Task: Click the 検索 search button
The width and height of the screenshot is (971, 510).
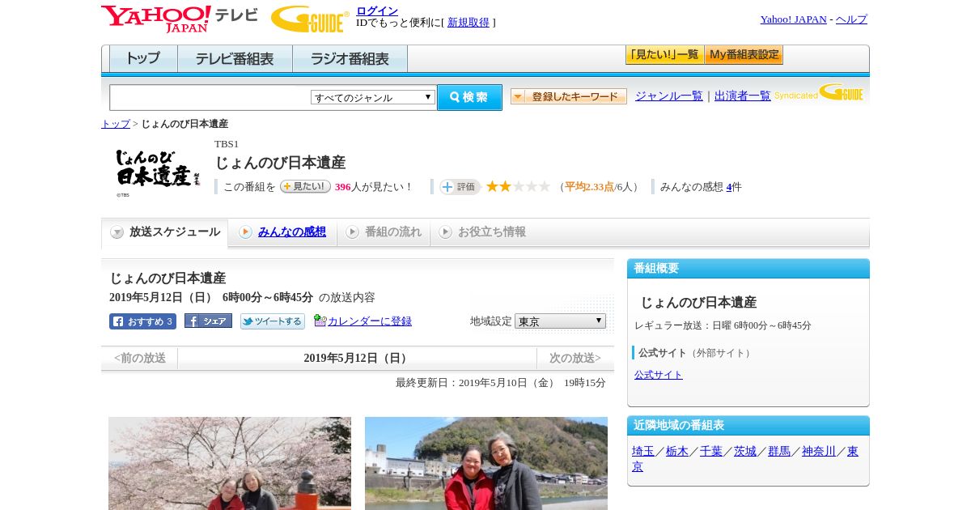Action: point(469,97)
